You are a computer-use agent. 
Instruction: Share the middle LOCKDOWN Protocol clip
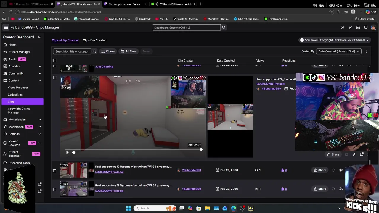click(320, 170)
